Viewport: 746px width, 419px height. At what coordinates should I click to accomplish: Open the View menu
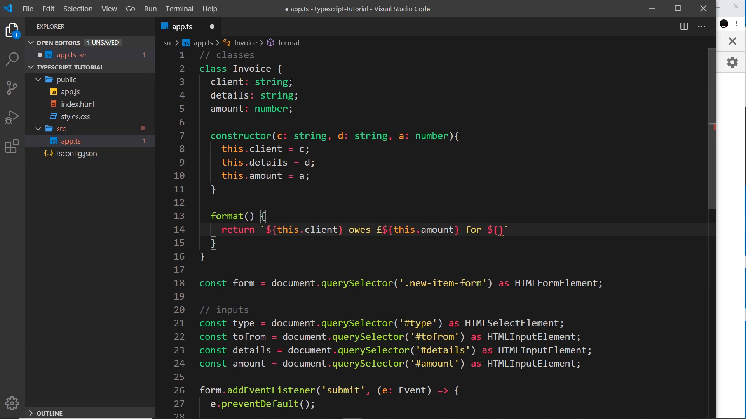click(x=109, y=9)
